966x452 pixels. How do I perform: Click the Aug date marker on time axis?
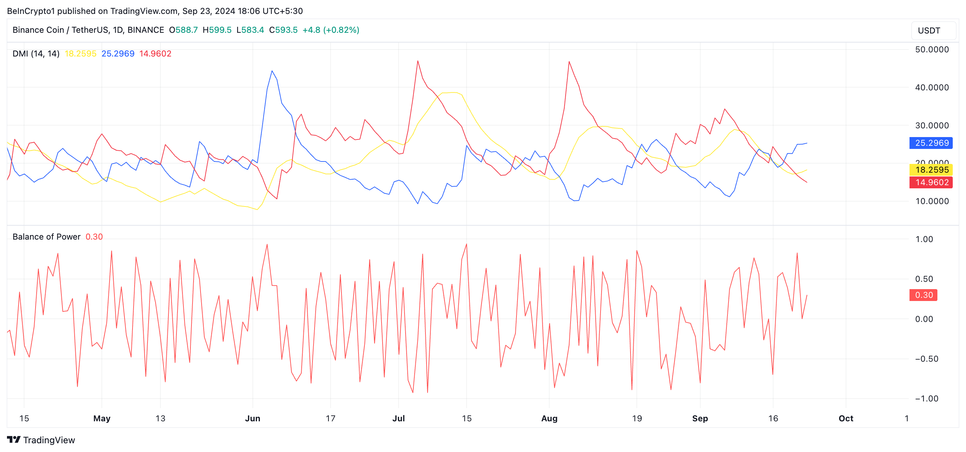[x=549, y=418]
